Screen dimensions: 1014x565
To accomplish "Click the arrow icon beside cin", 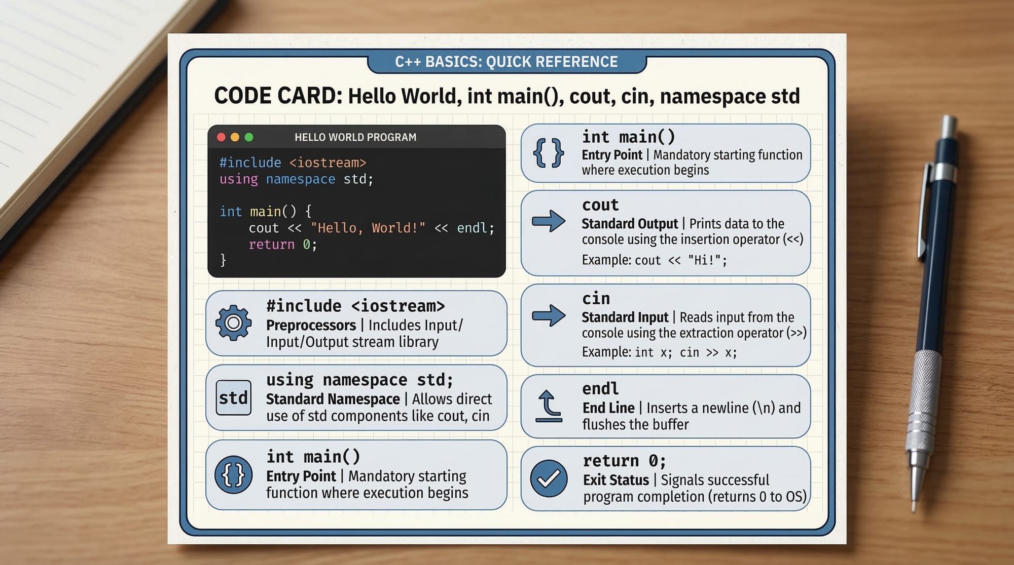I will coord(549,316).
